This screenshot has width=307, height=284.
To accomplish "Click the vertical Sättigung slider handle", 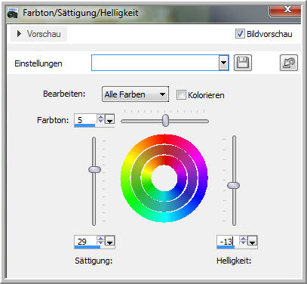I will pyautogui.click(x=94, y=169).
